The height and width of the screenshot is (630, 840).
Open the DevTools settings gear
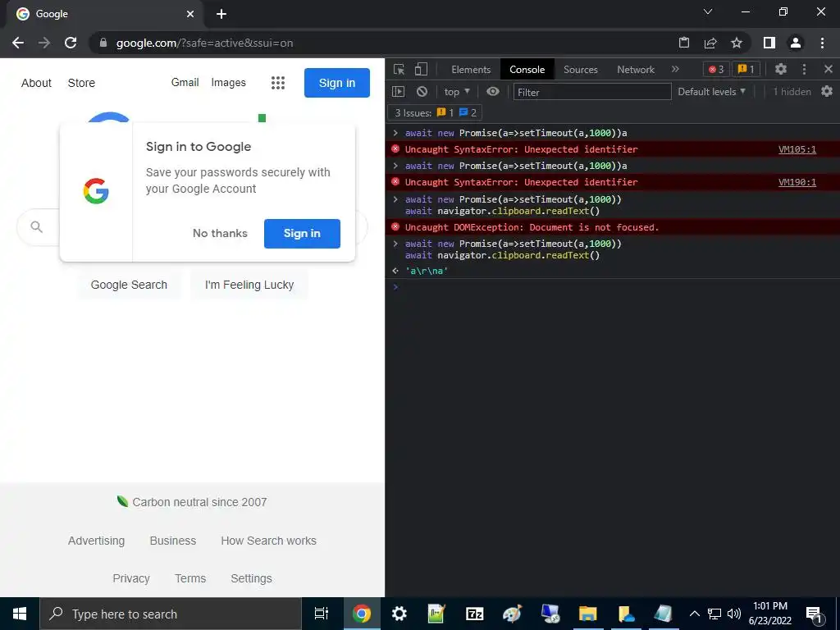click(781, 69)
